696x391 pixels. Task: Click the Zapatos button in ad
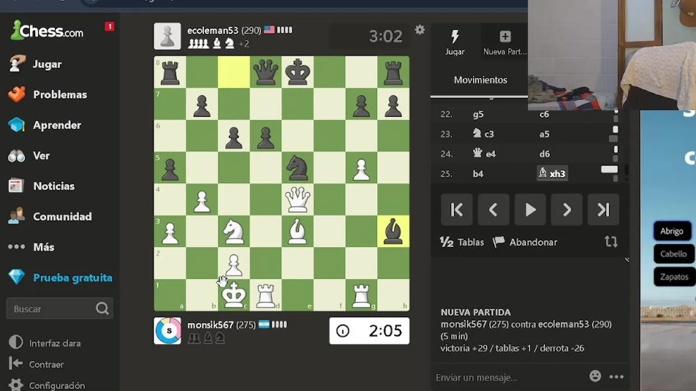click(x=674, y=276)
